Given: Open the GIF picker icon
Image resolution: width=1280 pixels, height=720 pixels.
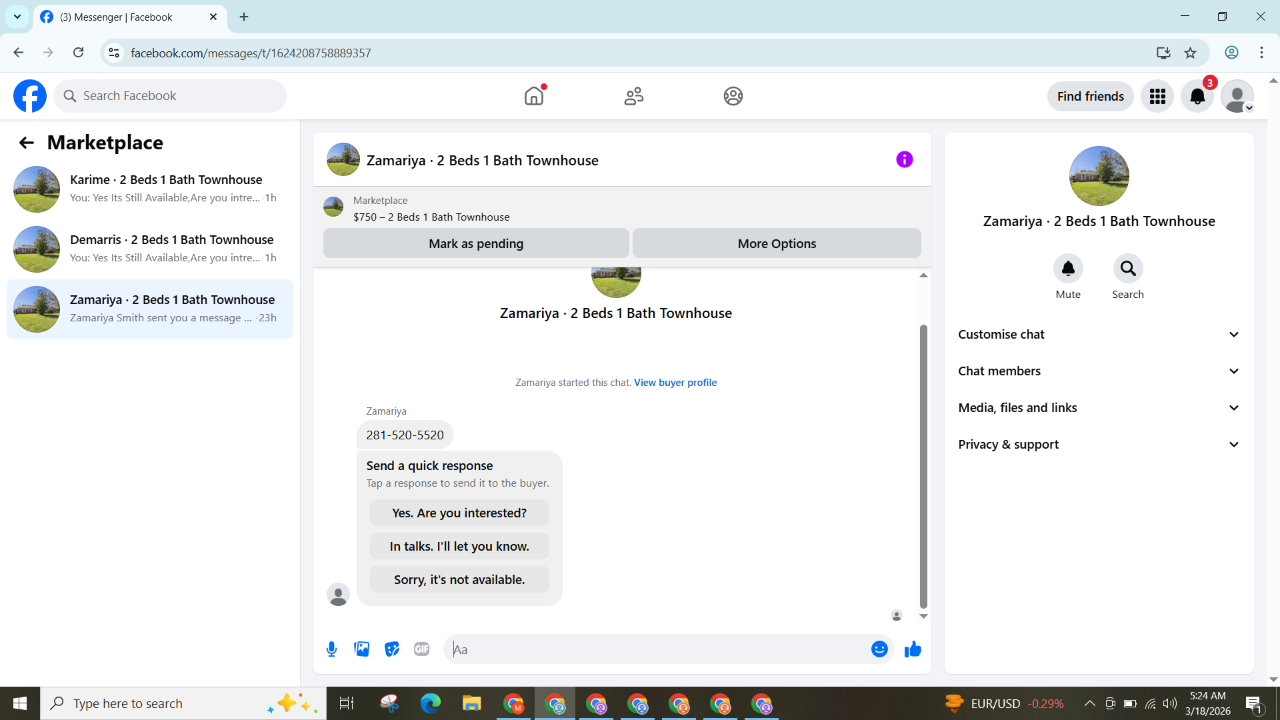Looking at the screenshot, I should tap(421, 649).
